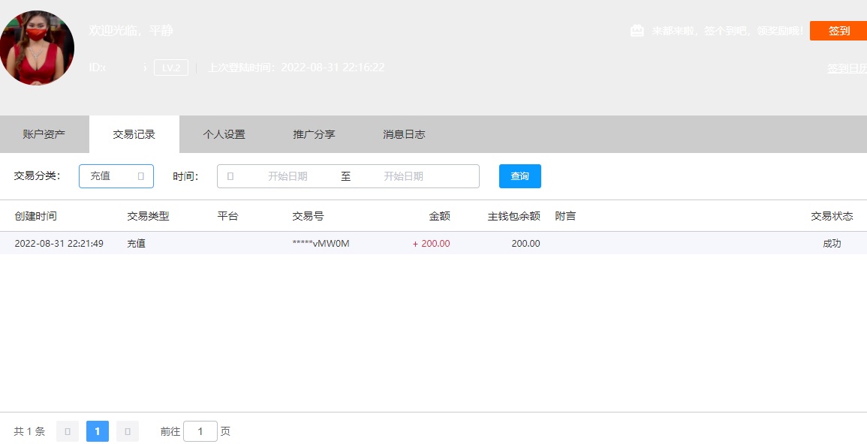Click the 主钱包余额 column header
Image resolution: width=867 pixels, height=444 pixels.
coord(513,216)
